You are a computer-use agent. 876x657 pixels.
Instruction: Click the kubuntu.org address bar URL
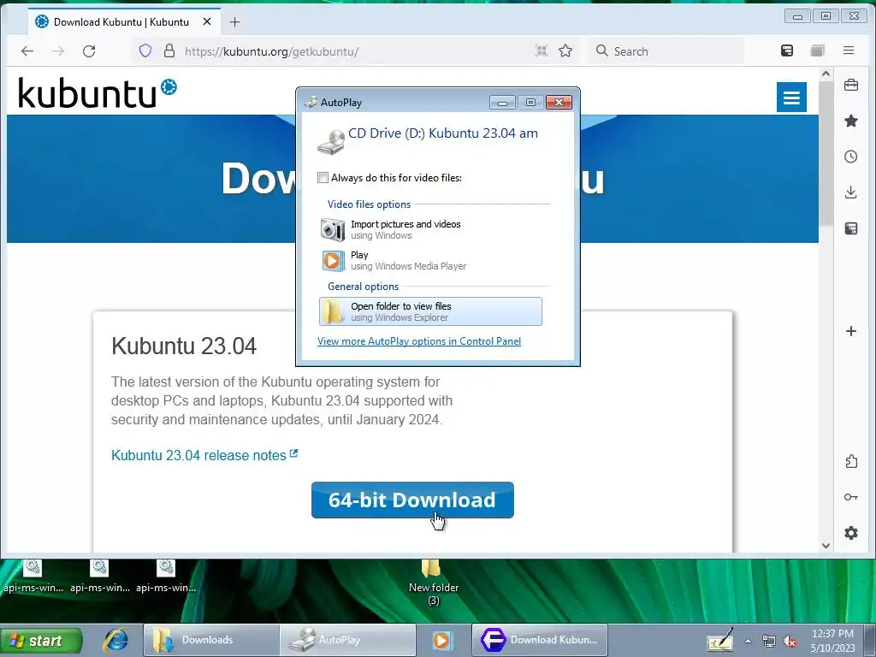pyautogui.click(x=271, y=51)
